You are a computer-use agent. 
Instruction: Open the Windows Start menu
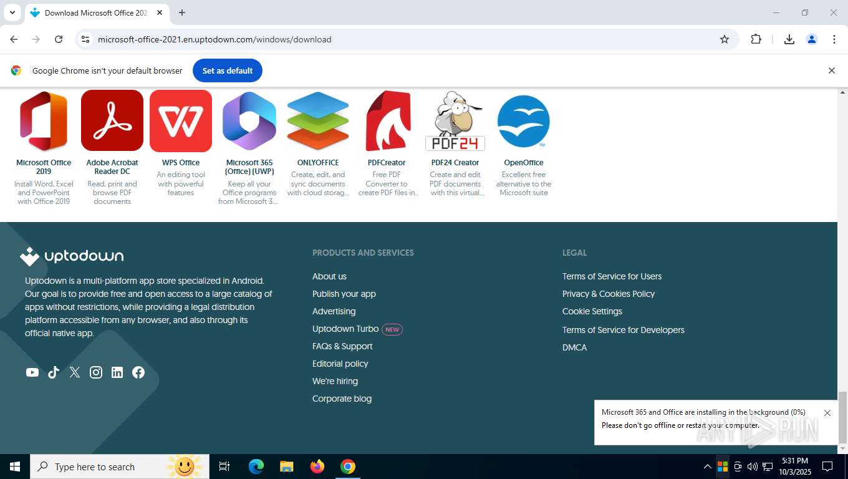15,467
